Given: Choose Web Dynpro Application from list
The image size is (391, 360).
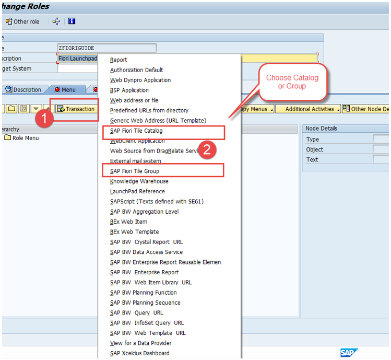Looking at the screenshot, I should point(140,80).
